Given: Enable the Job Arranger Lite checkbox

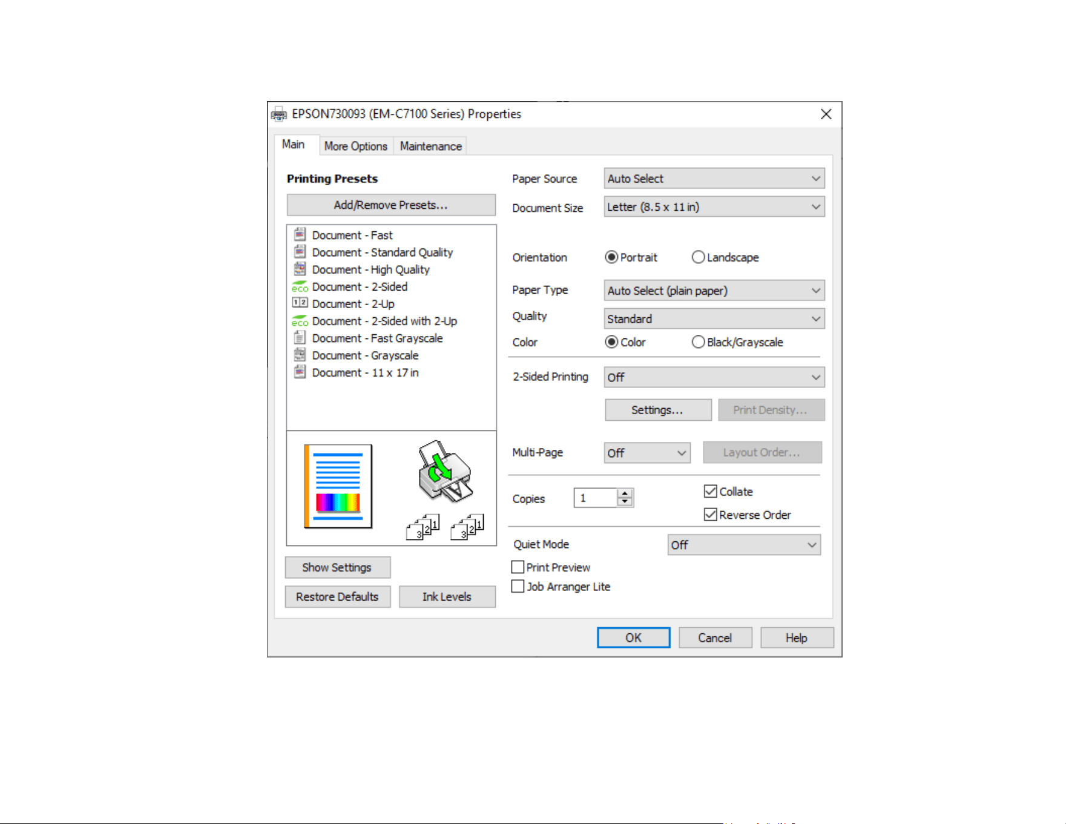Looking at the screenshot, I should tap(518, 586).
